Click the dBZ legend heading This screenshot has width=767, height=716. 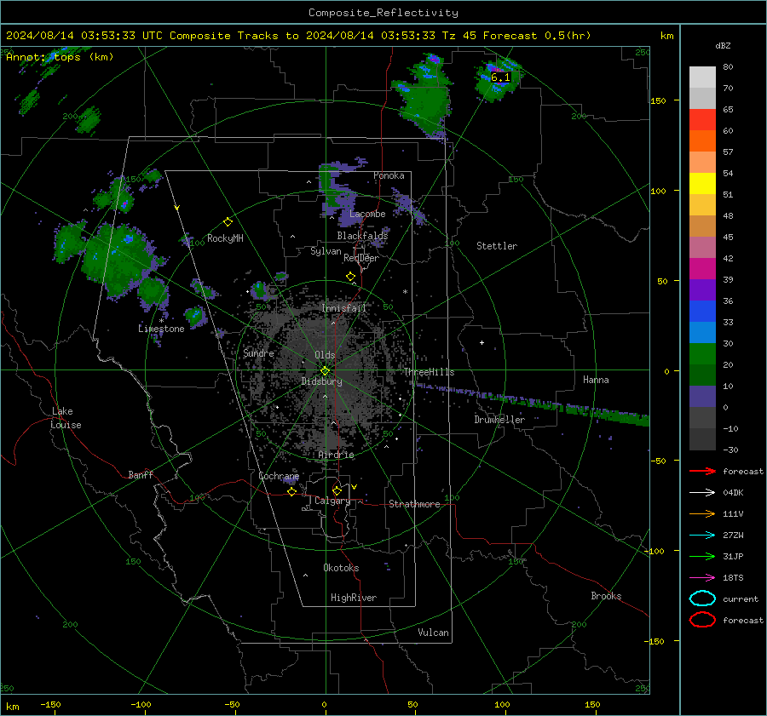pos(723,45)
